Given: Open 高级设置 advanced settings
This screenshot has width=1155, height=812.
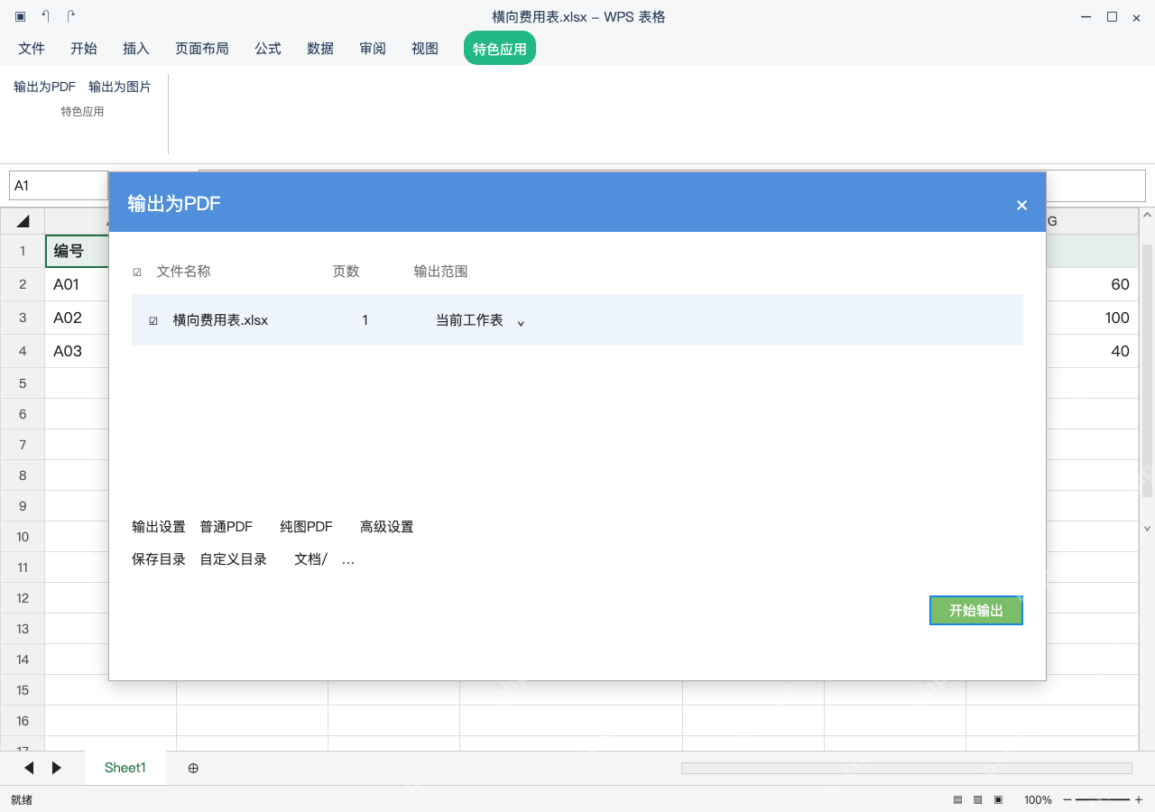Looking at the screenshot, I should pyautogui.click(x=387, y=527).
